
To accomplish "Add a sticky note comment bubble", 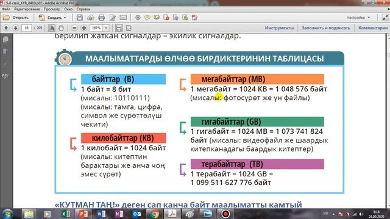I will pyautogui.click(x=147, y=18).
